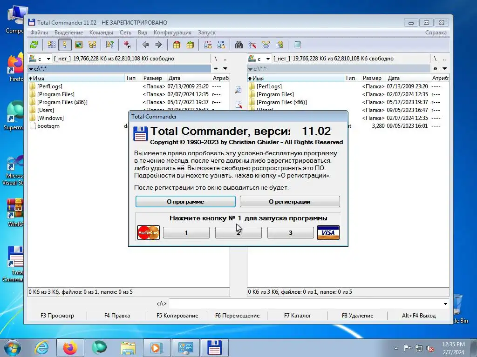Screen dimensions: 477x357
Task: Click the Pack files toolbar icon
Action: tap(177, 45)
